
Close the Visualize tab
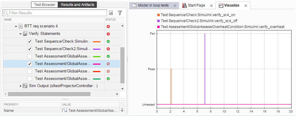coord(245,6)
